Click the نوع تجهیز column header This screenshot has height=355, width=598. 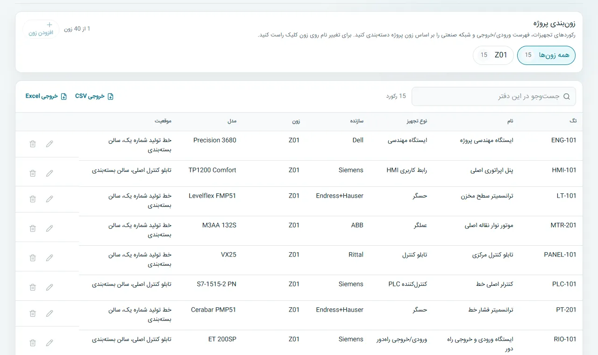click(416, 121)
